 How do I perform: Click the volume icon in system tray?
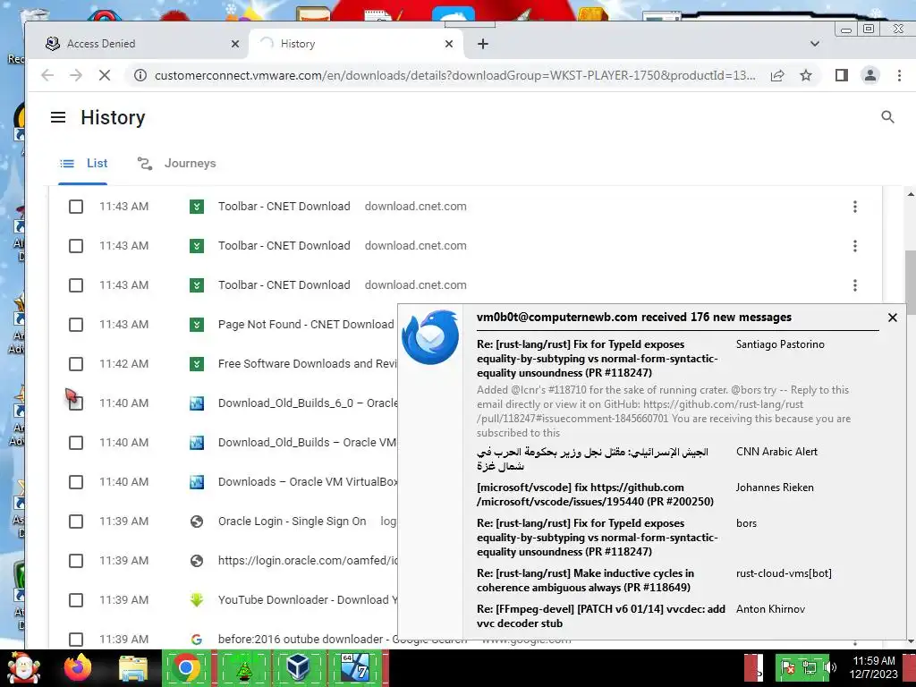(830, 667)
